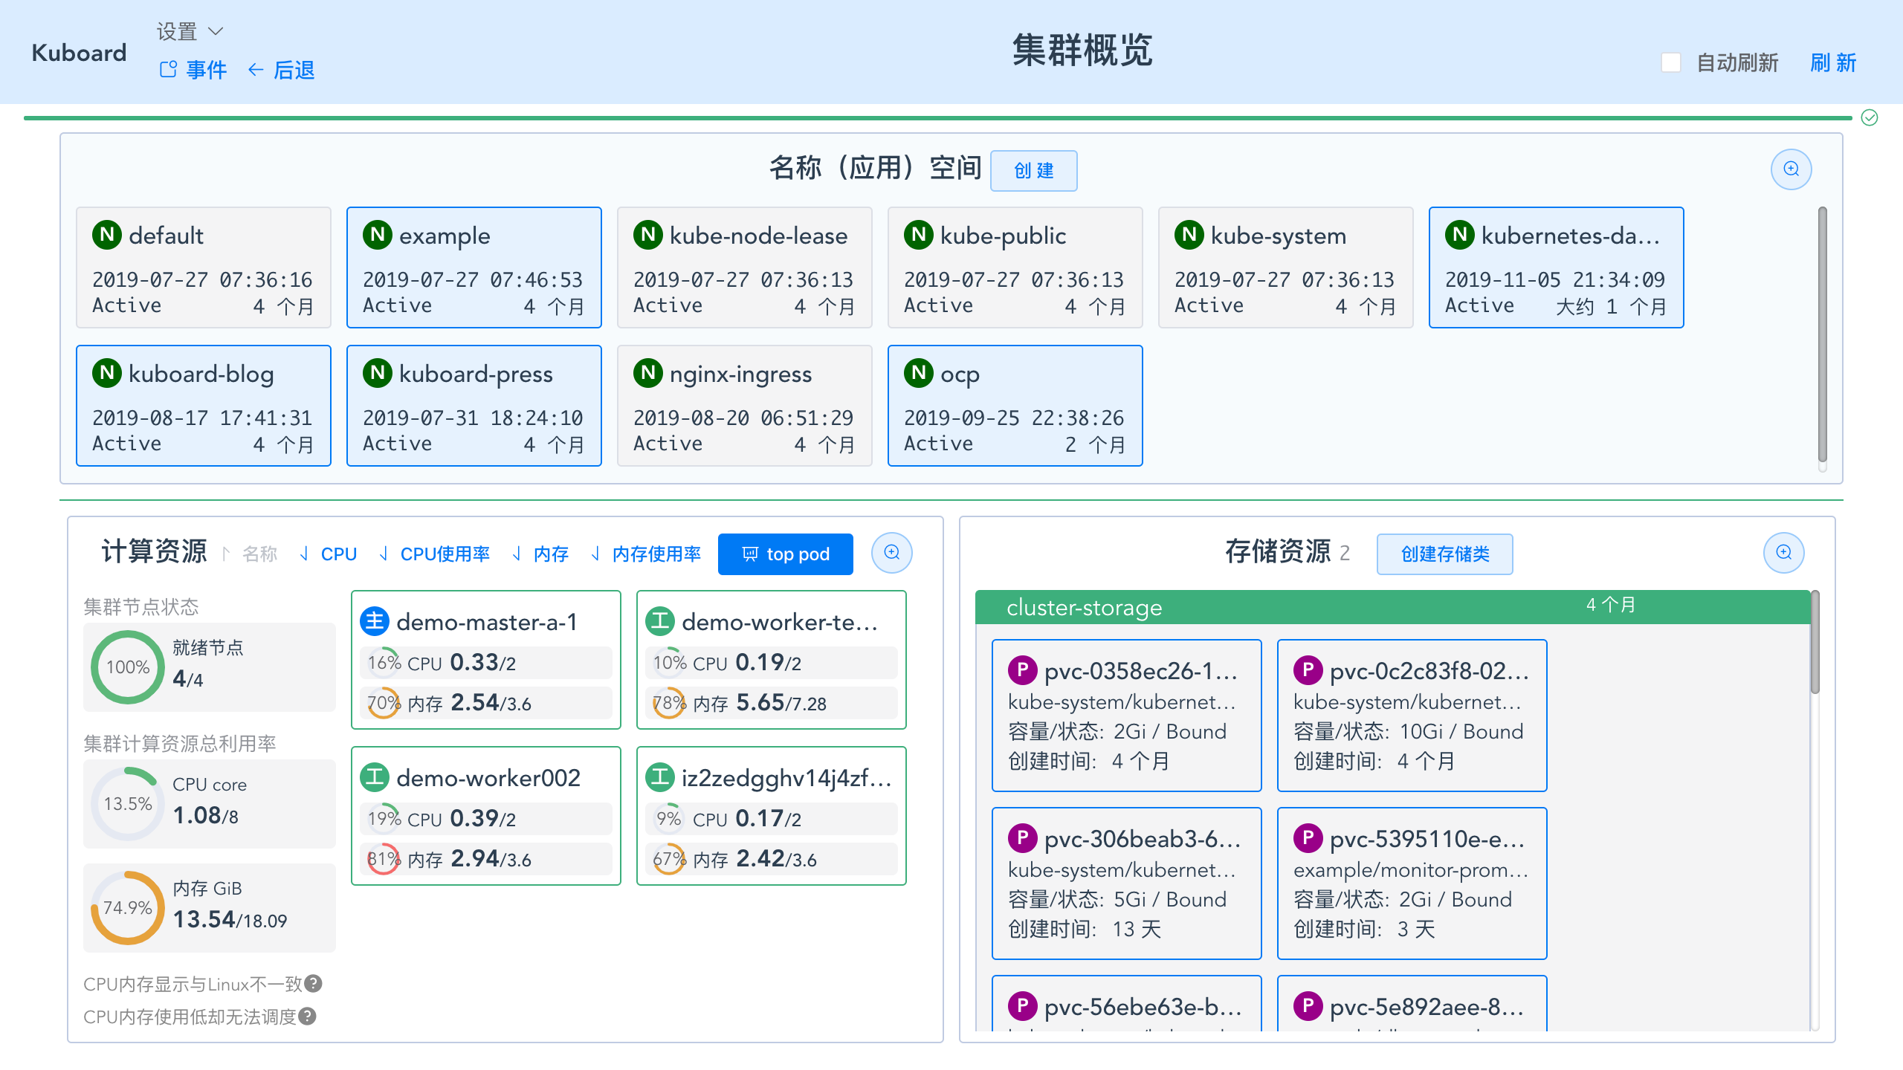
Task: Click the magnifier icon in 存储资源 panel
Action: (x=1783, y=554)
